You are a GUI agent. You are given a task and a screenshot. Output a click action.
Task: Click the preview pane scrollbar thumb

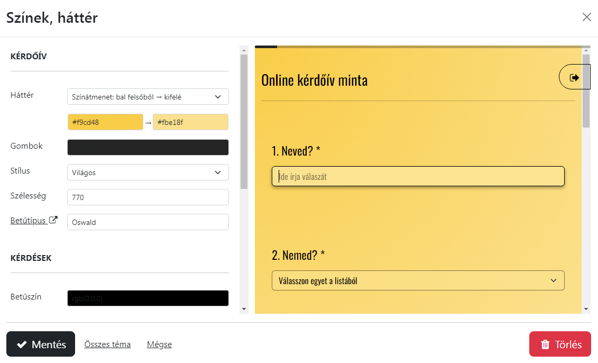point(586,91)
